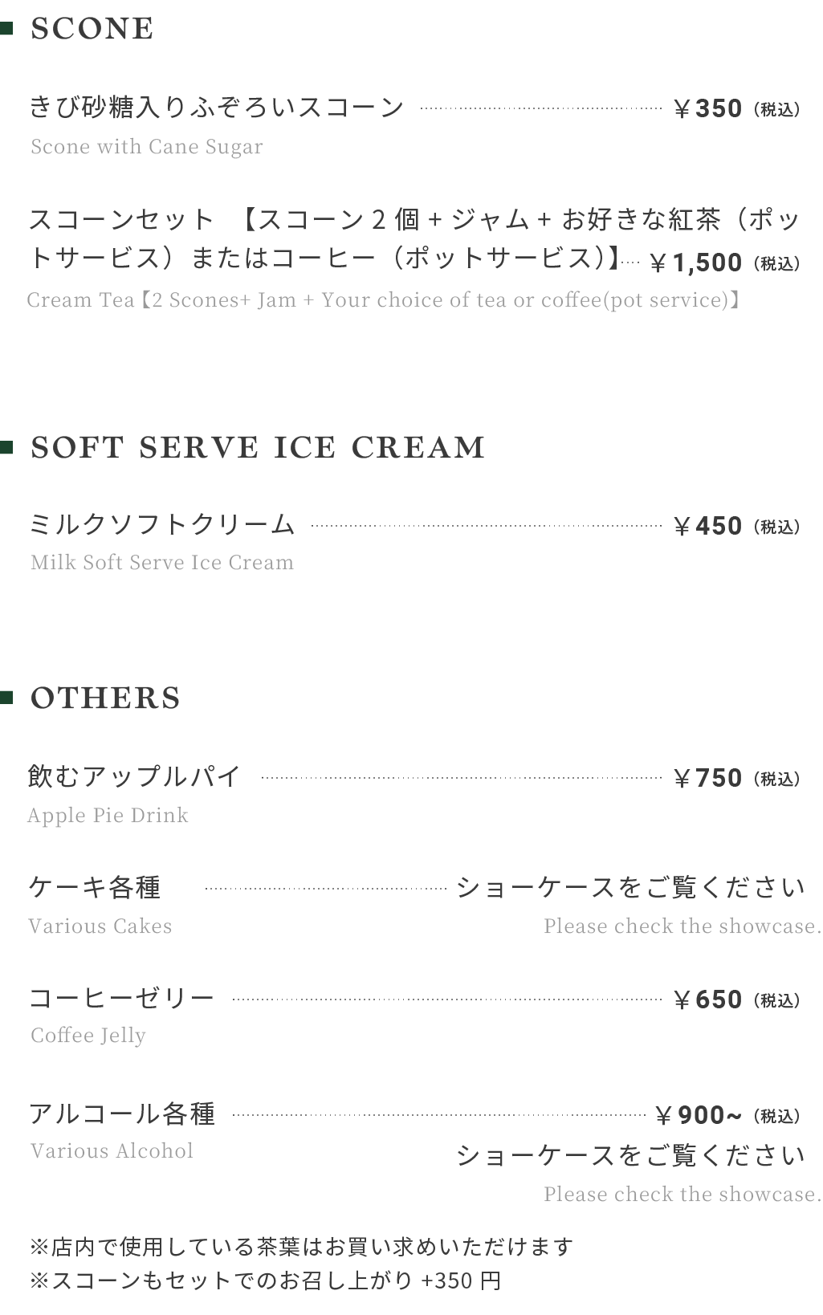Click the ¥650 Coffee Jelly price
This screenshot has width=823, height=1315.
(707, 1000)
